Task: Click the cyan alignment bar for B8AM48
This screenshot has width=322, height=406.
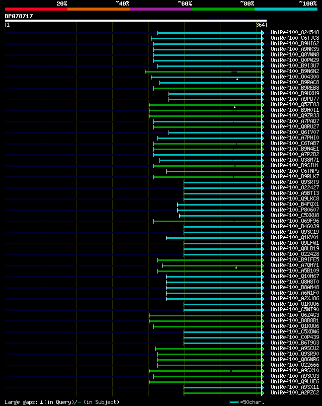Action: click(x=214, y=288)
